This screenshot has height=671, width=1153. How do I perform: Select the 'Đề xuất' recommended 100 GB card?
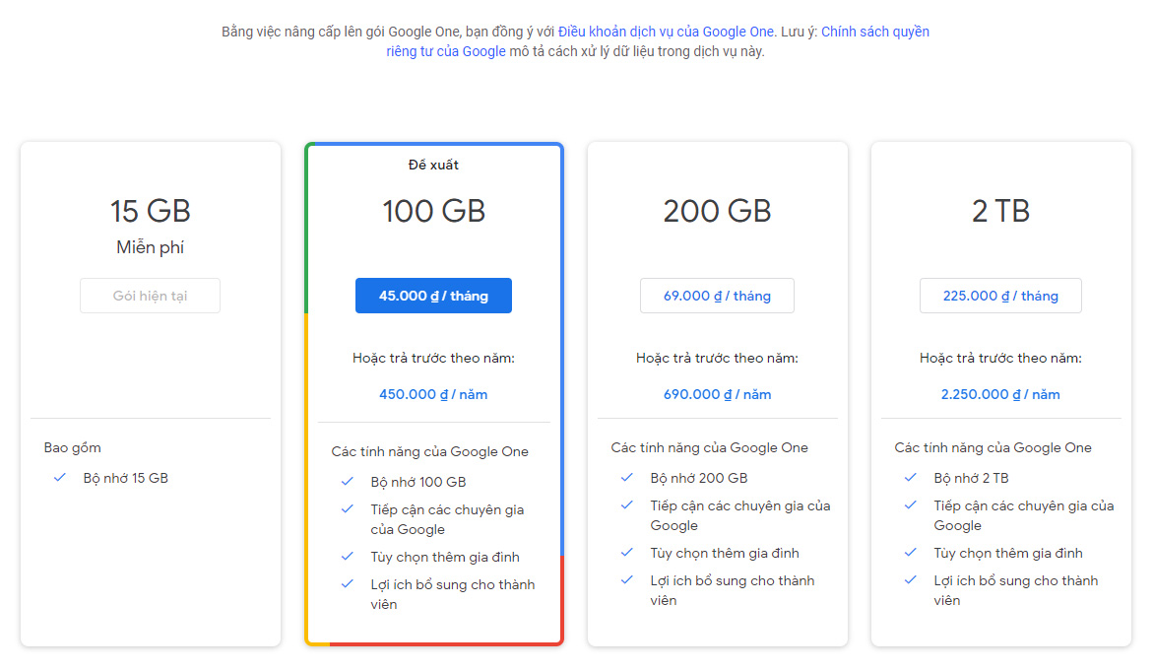(433, 165)
